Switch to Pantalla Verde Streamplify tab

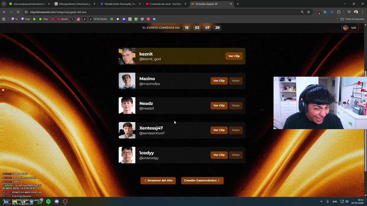120,4
